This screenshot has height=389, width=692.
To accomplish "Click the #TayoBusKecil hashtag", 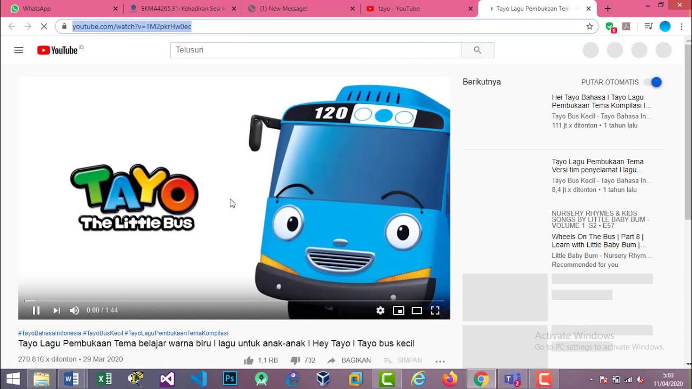I will 103,333.
